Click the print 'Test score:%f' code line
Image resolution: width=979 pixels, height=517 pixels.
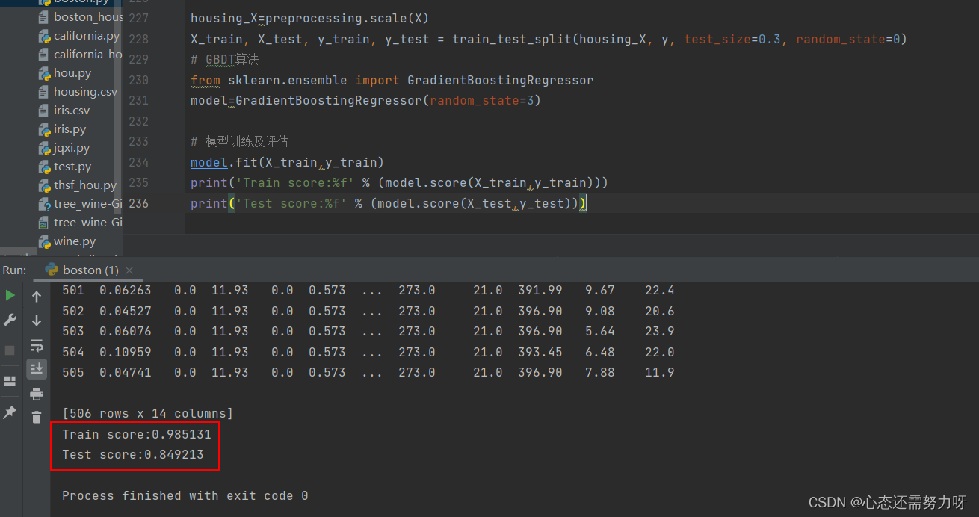pyautogui.click(x=389, y=203)
